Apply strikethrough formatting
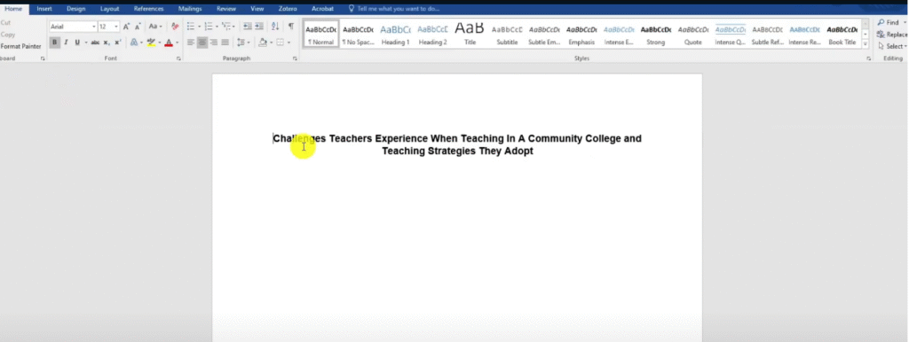The width and height of the screenshot is (909, 342). (x=95, y=43)
